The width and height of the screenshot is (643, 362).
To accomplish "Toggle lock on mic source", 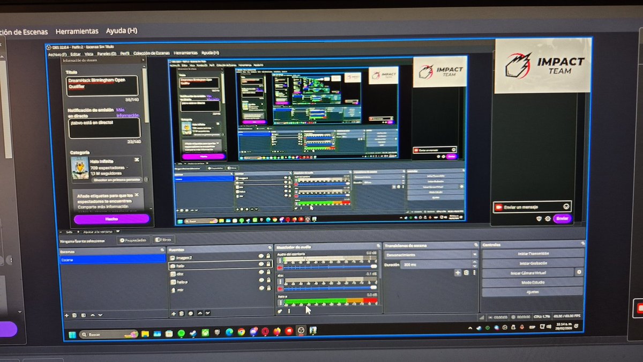I will (x=268, y=288).
